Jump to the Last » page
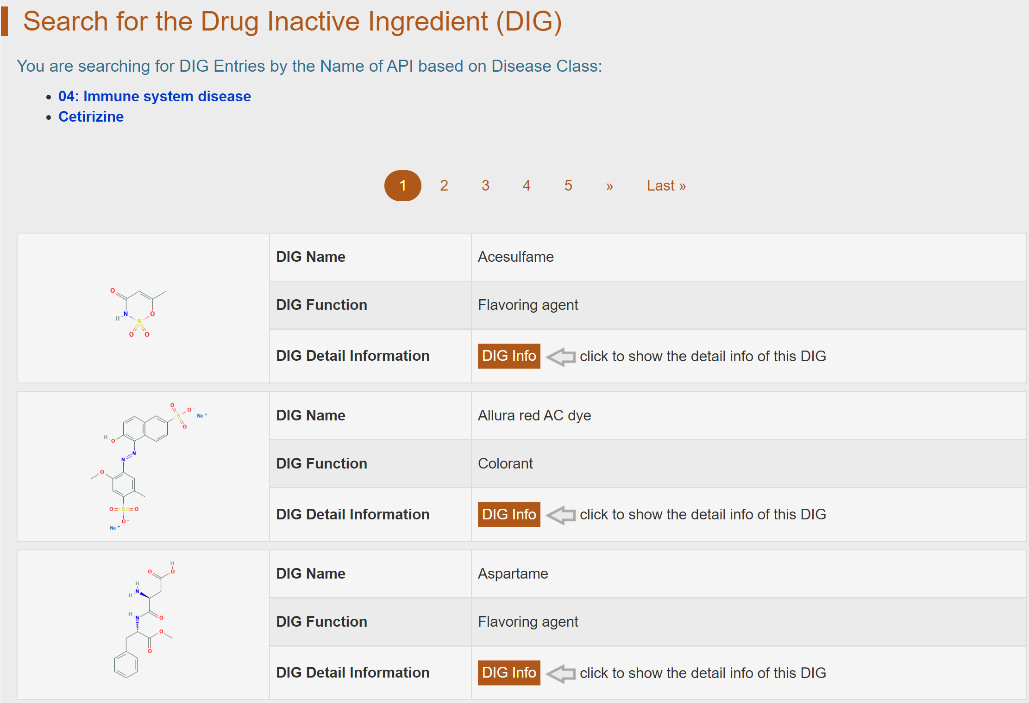This screenshot has height=703, width=1029. click(666, 185)
